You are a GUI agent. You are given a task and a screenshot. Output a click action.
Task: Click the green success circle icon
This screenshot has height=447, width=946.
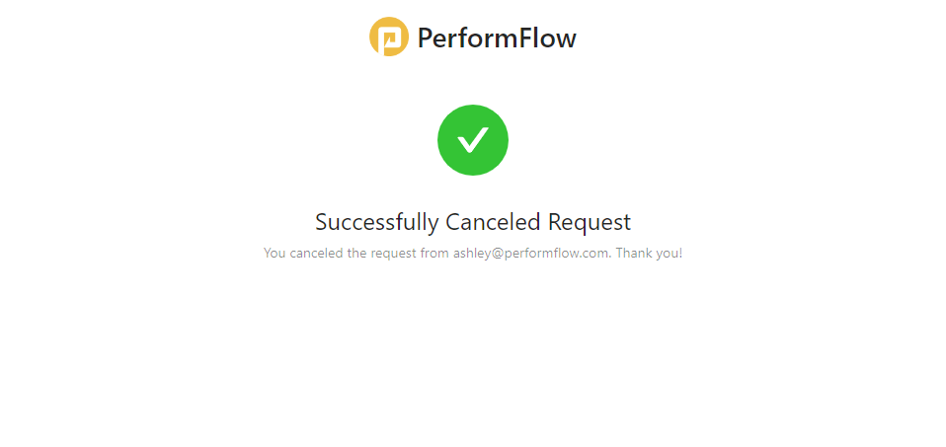(x=473, y=140)
